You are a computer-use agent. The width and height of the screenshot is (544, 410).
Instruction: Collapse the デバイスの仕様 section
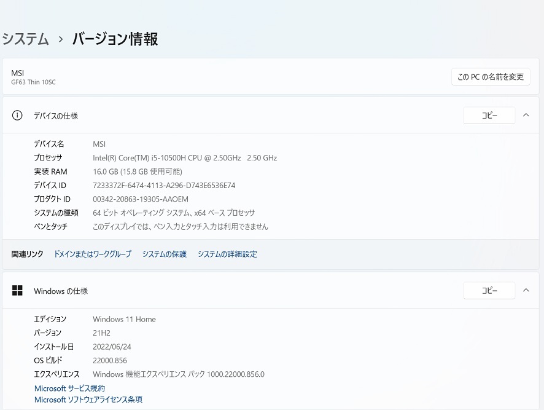[526, 115]
